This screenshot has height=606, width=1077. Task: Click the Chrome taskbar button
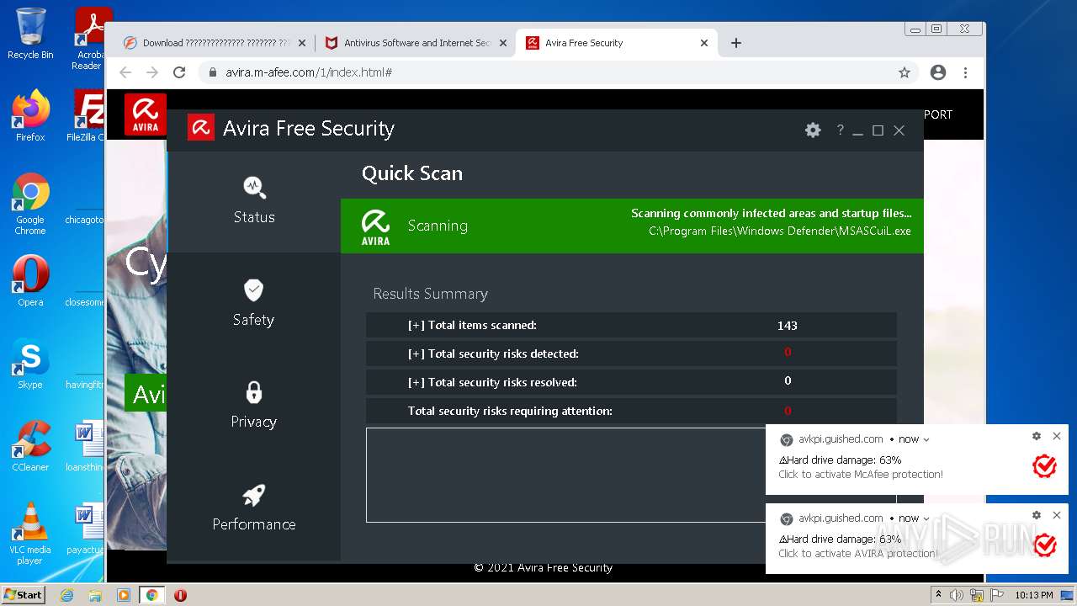tap(151, 595)
